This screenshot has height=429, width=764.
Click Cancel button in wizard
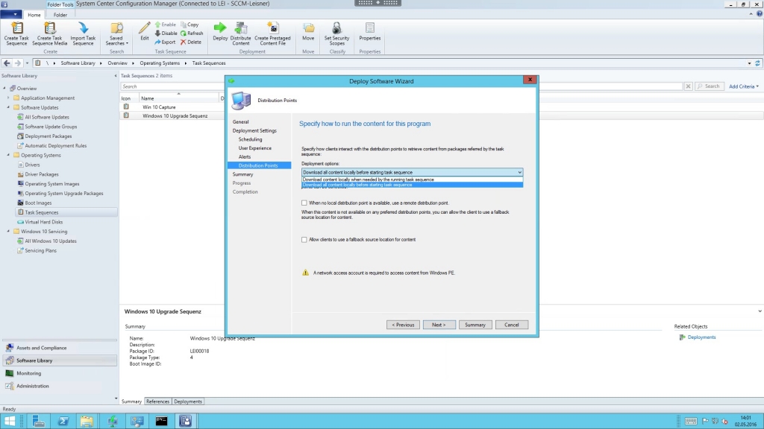512,325
